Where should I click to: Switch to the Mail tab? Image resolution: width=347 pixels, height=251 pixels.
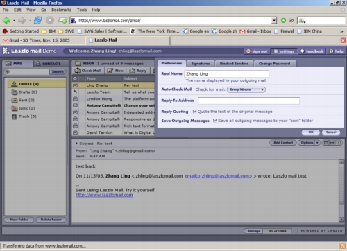click(x=18, y=64)
